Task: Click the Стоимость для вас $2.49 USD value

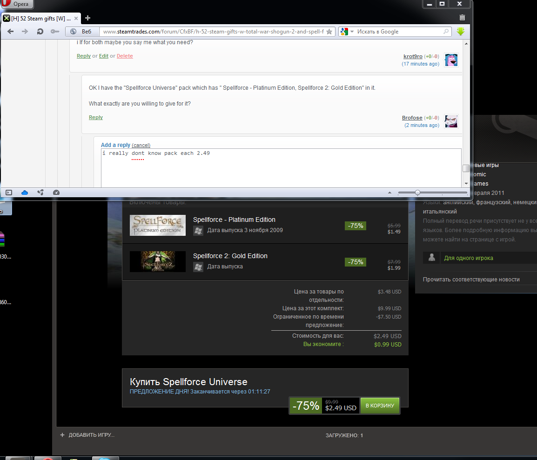Action: (387, 336)
